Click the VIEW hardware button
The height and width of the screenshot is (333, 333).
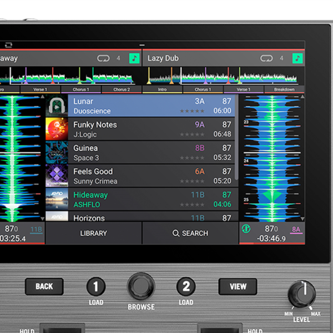(x=238, y=286)
